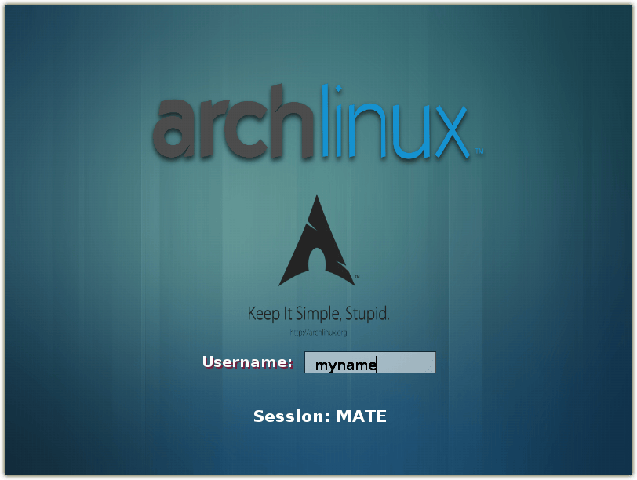Select the word "MATE" in session text

(x=361, y=416)
